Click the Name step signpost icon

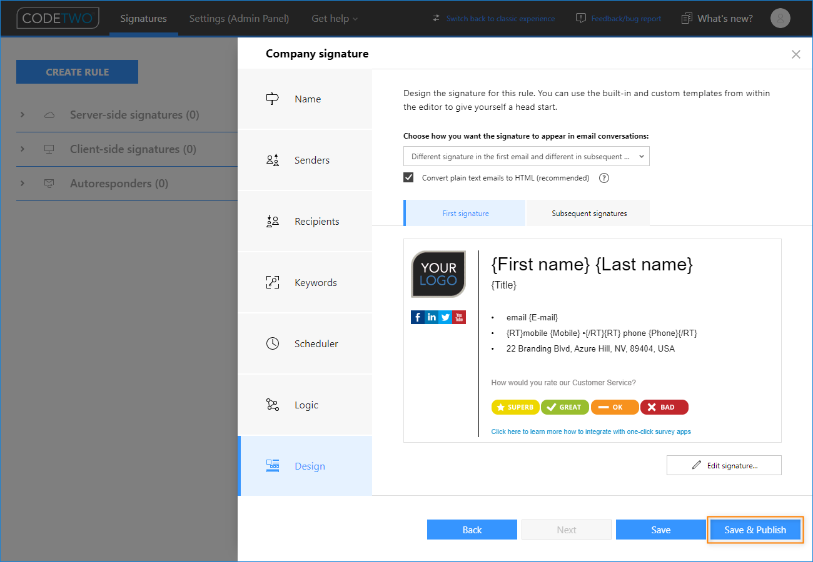272,99
